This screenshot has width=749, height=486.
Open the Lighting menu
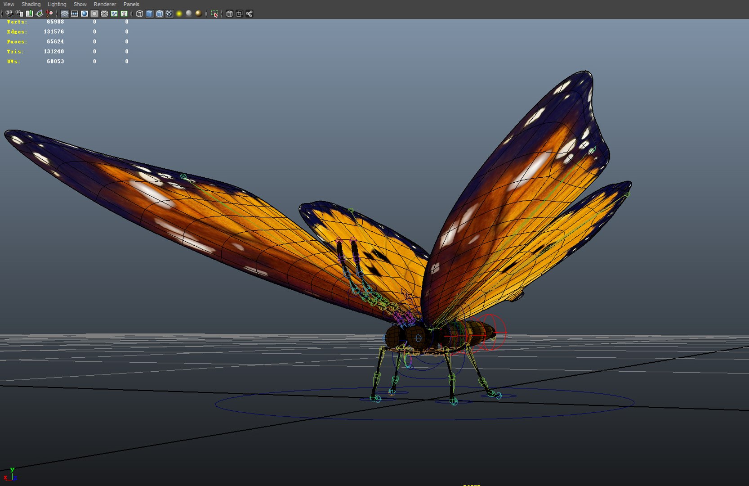point(57,4)
